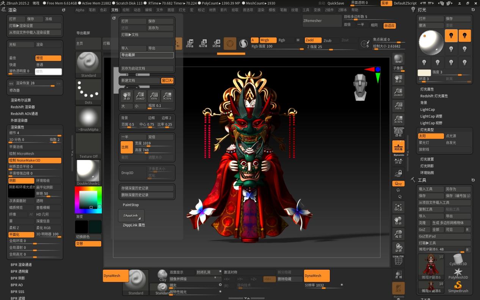480x300 pixels.
Task: Toggle the second orange light bulb
Action: 464,36
